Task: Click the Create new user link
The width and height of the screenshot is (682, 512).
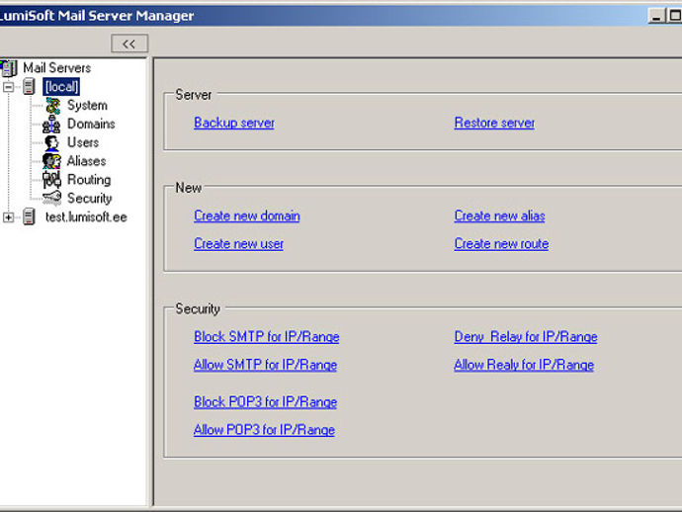Action: pos(238,243)
